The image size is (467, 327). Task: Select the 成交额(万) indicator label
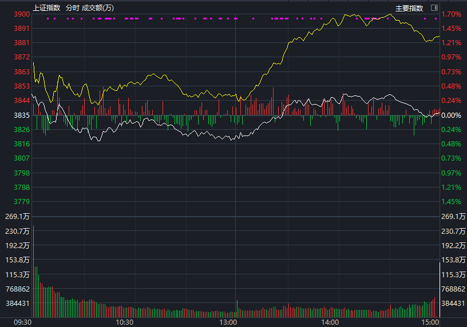tap(98, 8)
